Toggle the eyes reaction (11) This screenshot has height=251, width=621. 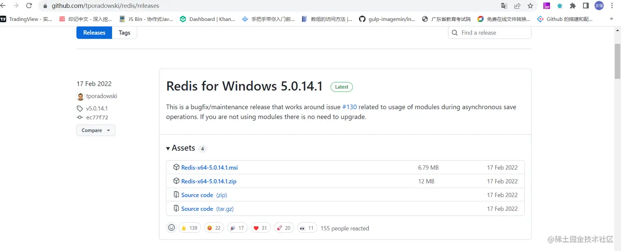pyautogui.click(x=307, y=228)
